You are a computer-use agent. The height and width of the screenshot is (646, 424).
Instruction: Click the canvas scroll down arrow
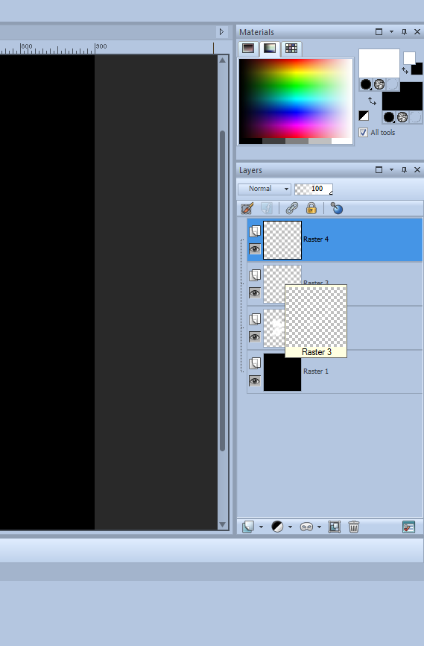(x=223, y=524)
